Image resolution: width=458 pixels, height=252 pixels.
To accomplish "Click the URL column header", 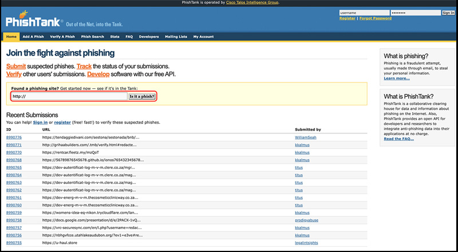I will click(x=46, y=129).
